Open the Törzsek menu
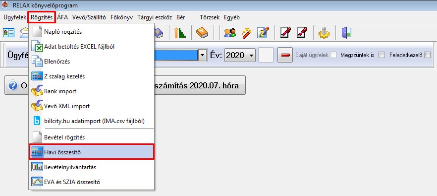437x196 pixels. pos(210,17)
